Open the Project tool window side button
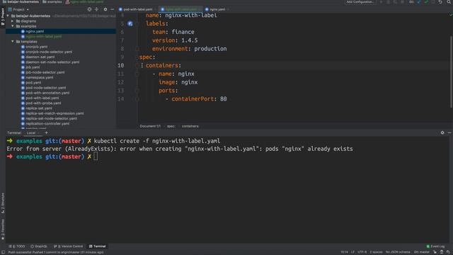This screenshot has height=255, width=453. 3,17
